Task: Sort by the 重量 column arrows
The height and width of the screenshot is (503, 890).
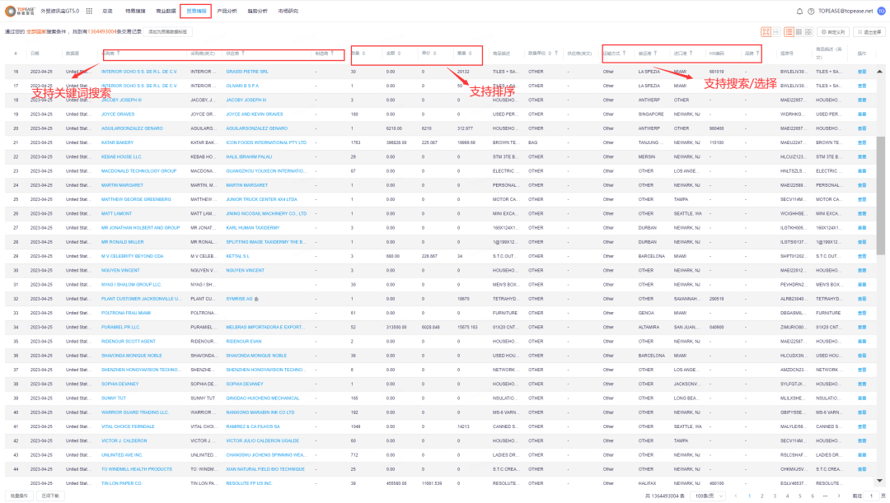Action: (x=470, y=54)
